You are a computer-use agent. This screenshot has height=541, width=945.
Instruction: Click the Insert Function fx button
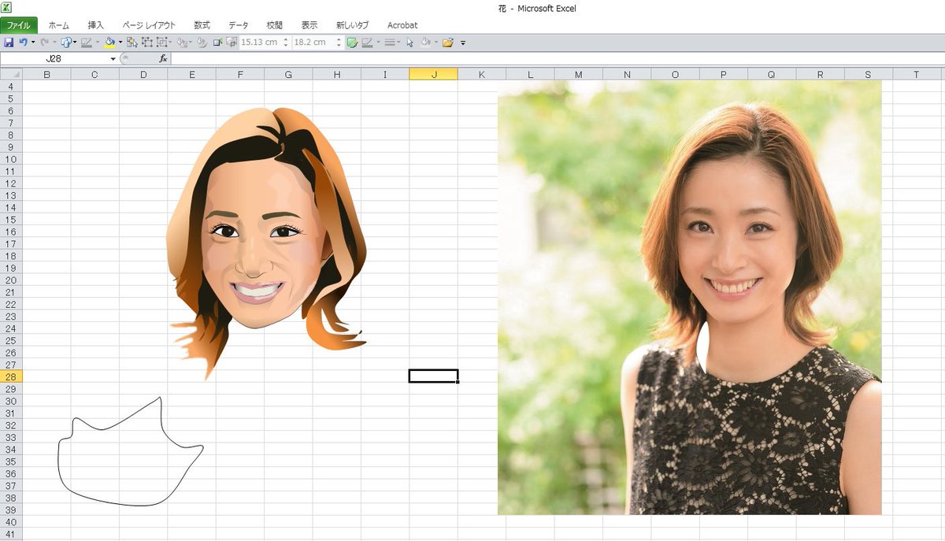click(x=163, y=57)
